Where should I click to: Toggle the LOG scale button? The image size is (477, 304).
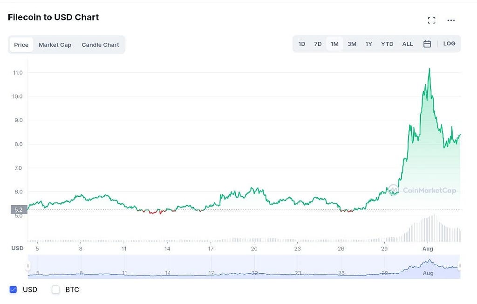(x=449, y=43)
